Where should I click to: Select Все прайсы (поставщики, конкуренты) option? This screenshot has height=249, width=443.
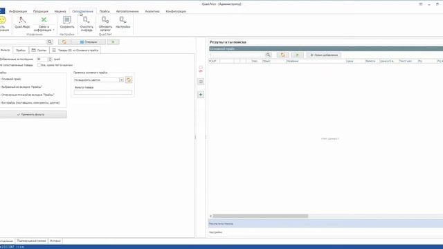[30, 103]
